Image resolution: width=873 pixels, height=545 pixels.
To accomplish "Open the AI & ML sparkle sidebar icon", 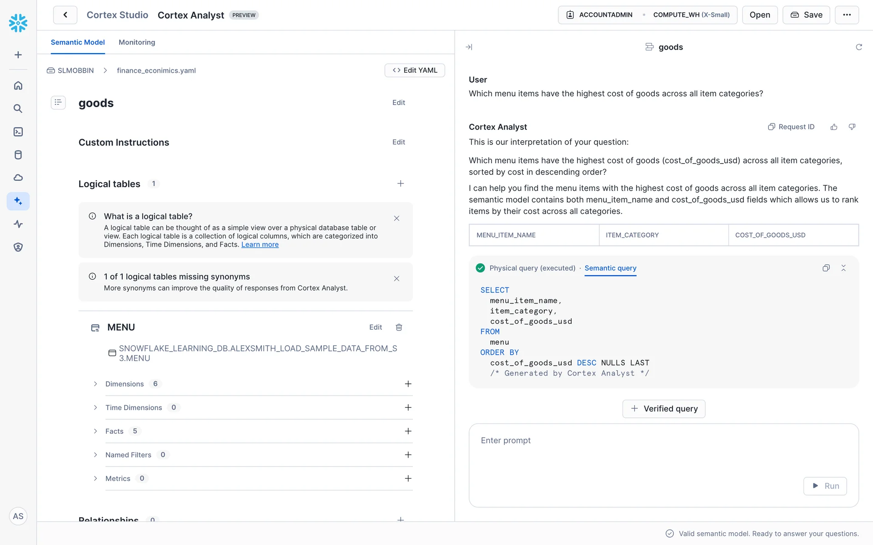I will point(18,201).
